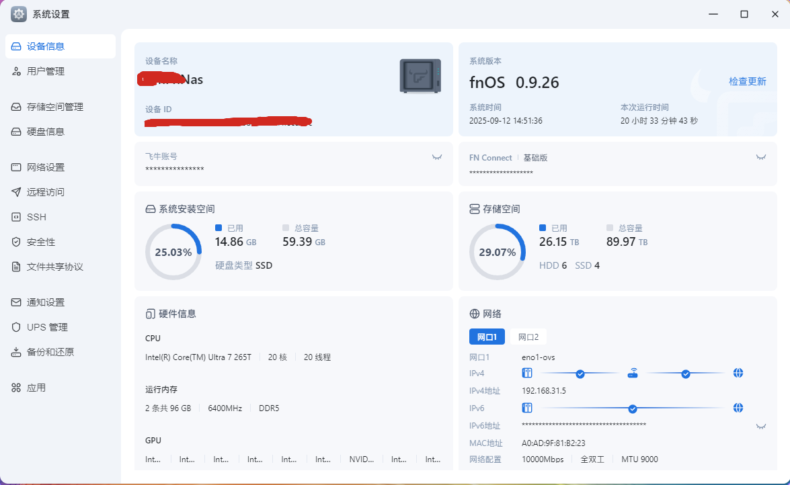Click the system install space usage ring
Viewport: 790px width, 485px height.
(173, 252)
